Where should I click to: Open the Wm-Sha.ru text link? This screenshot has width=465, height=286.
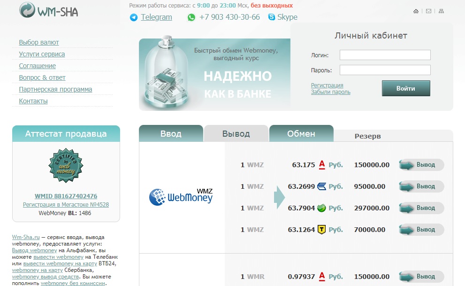click(26, 237)
